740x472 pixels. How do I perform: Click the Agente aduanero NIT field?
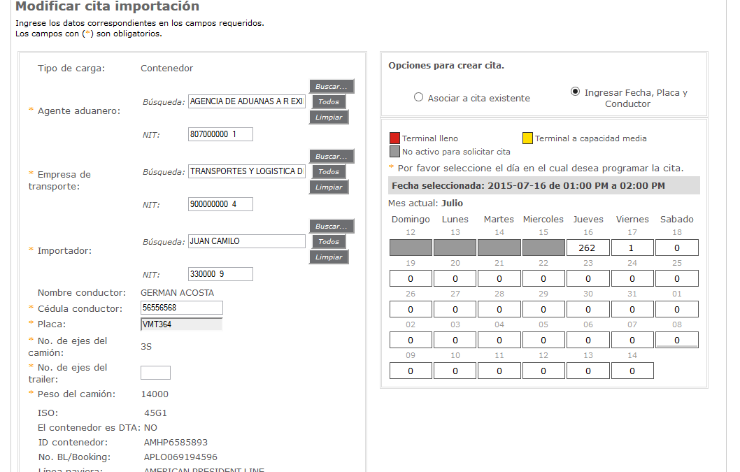pyautogui.click(x=220, y=134)
